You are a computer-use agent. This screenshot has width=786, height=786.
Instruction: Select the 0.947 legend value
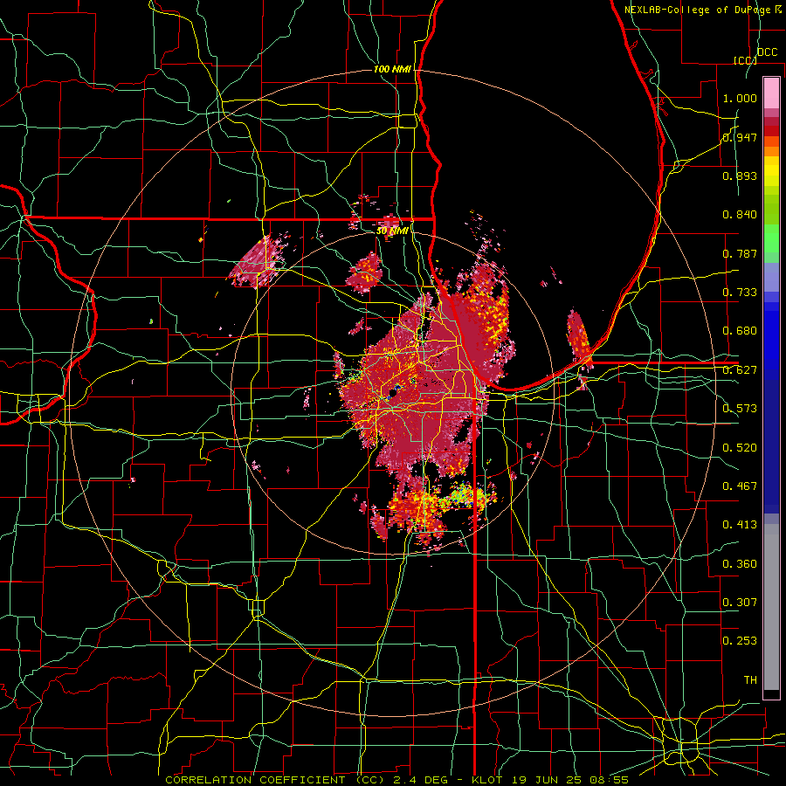coord(740,137)
